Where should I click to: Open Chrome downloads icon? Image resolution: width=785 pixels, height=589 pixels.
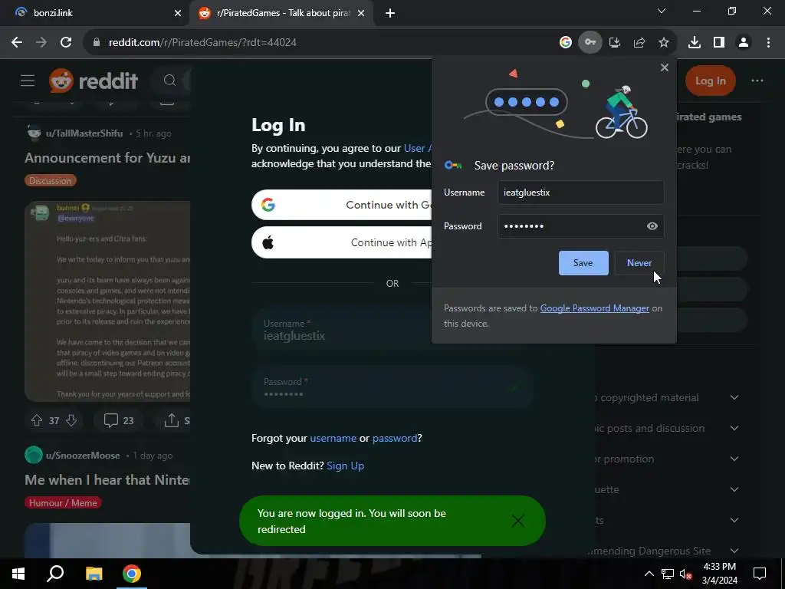[x=695, y=43]
